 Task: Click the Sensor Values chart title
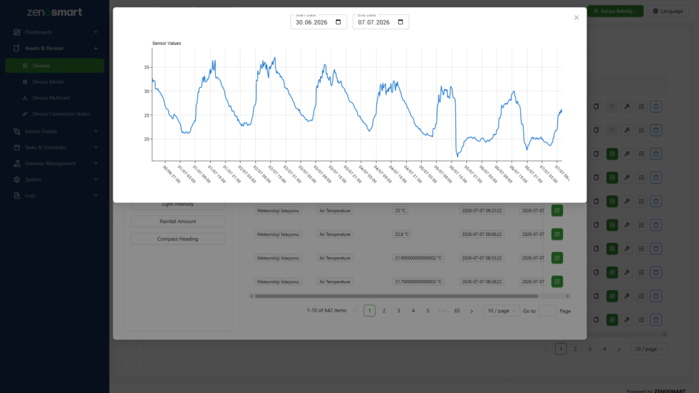point(167,43)
